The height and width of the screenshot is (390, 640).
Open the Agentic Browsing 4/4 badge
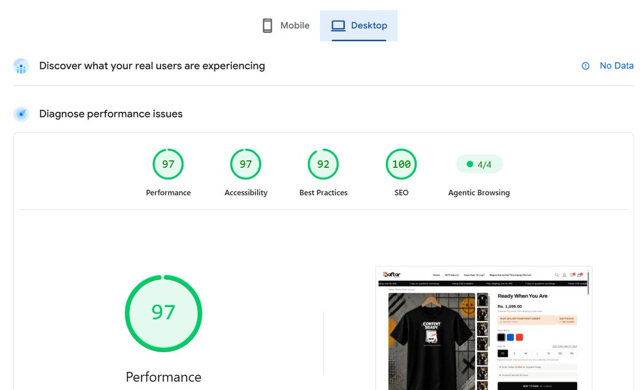pyautogui.click(x=479, y=164)
